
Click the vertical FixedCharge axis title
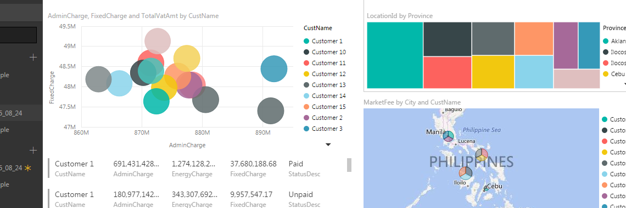[52, 88]
